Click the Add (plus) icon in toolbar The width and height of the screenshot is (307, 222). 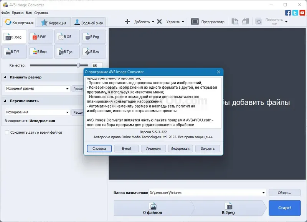[127, 22]
